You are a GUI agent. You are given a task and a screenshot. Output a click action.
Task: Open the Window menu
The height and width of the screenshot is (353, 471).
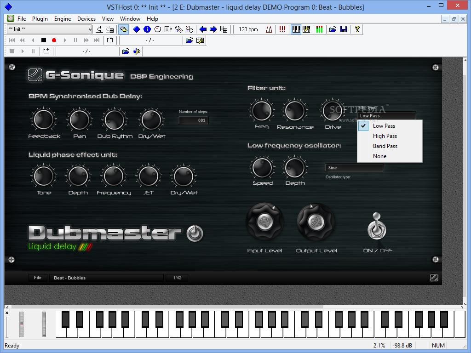click(130, 18)
